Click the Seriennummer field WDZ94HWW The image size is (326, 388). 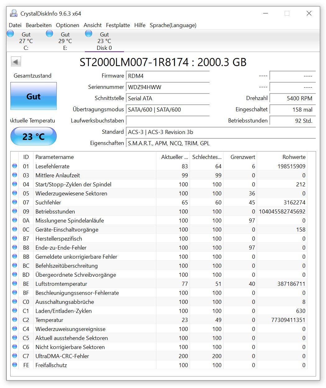coord(168,87)
